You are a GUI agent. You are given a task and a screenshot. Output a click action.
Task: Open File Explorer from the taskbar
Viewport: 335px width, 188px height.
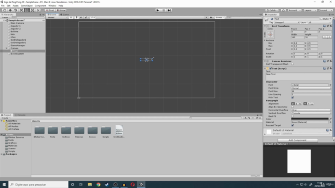click(x=90, y=184)
